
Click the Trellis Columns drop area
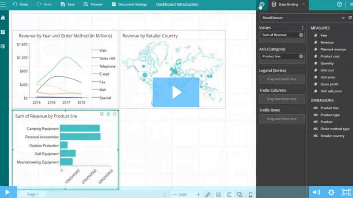point(282,99)
